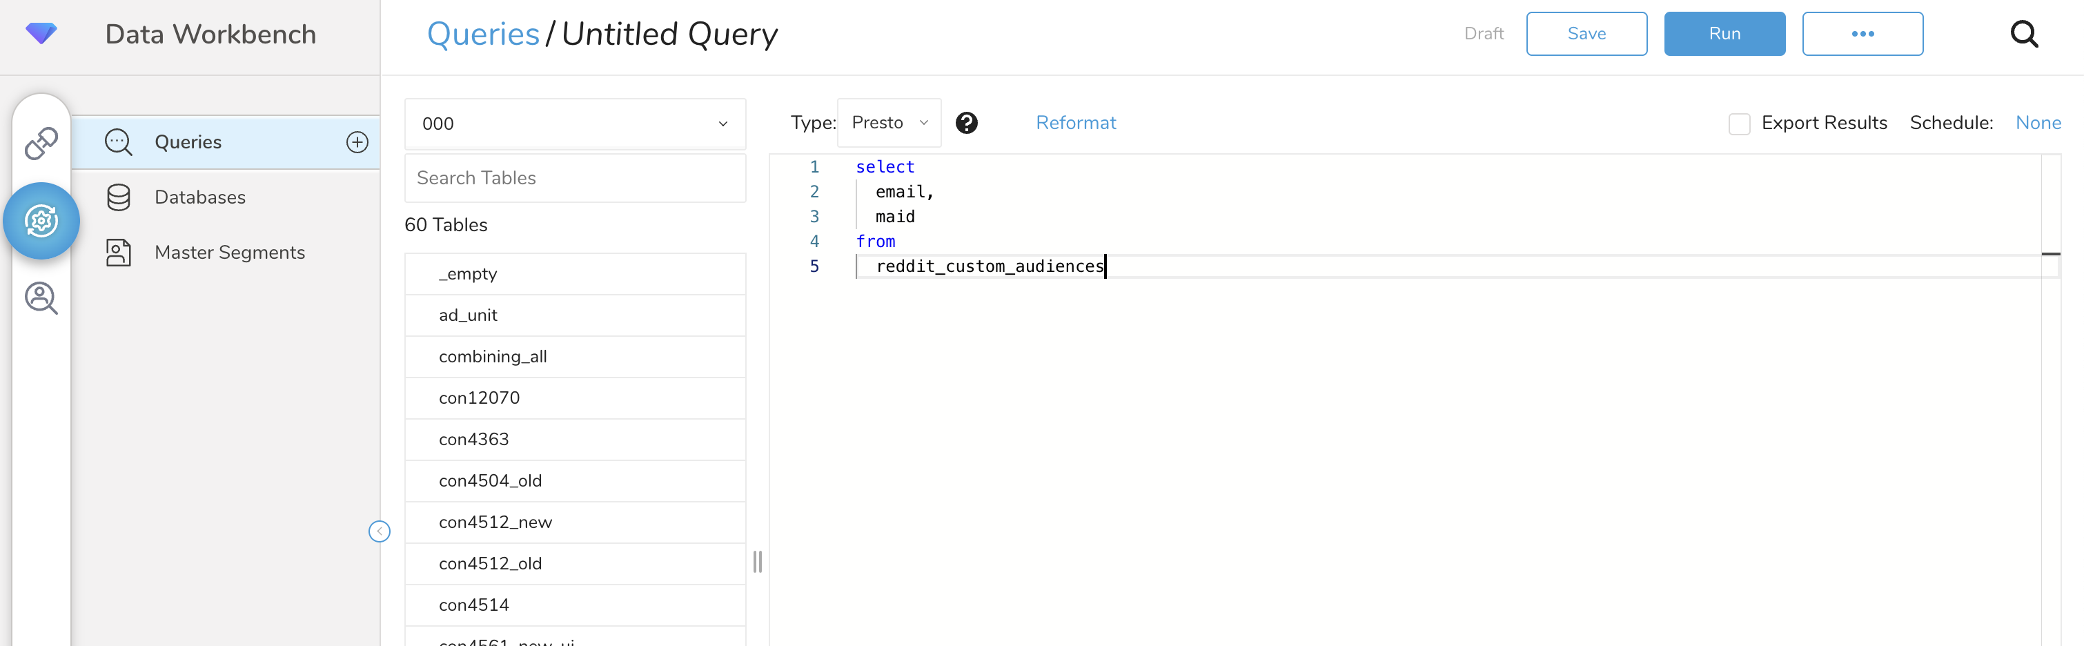Enable the Export Results checkbox

(x=1738, y=124)
